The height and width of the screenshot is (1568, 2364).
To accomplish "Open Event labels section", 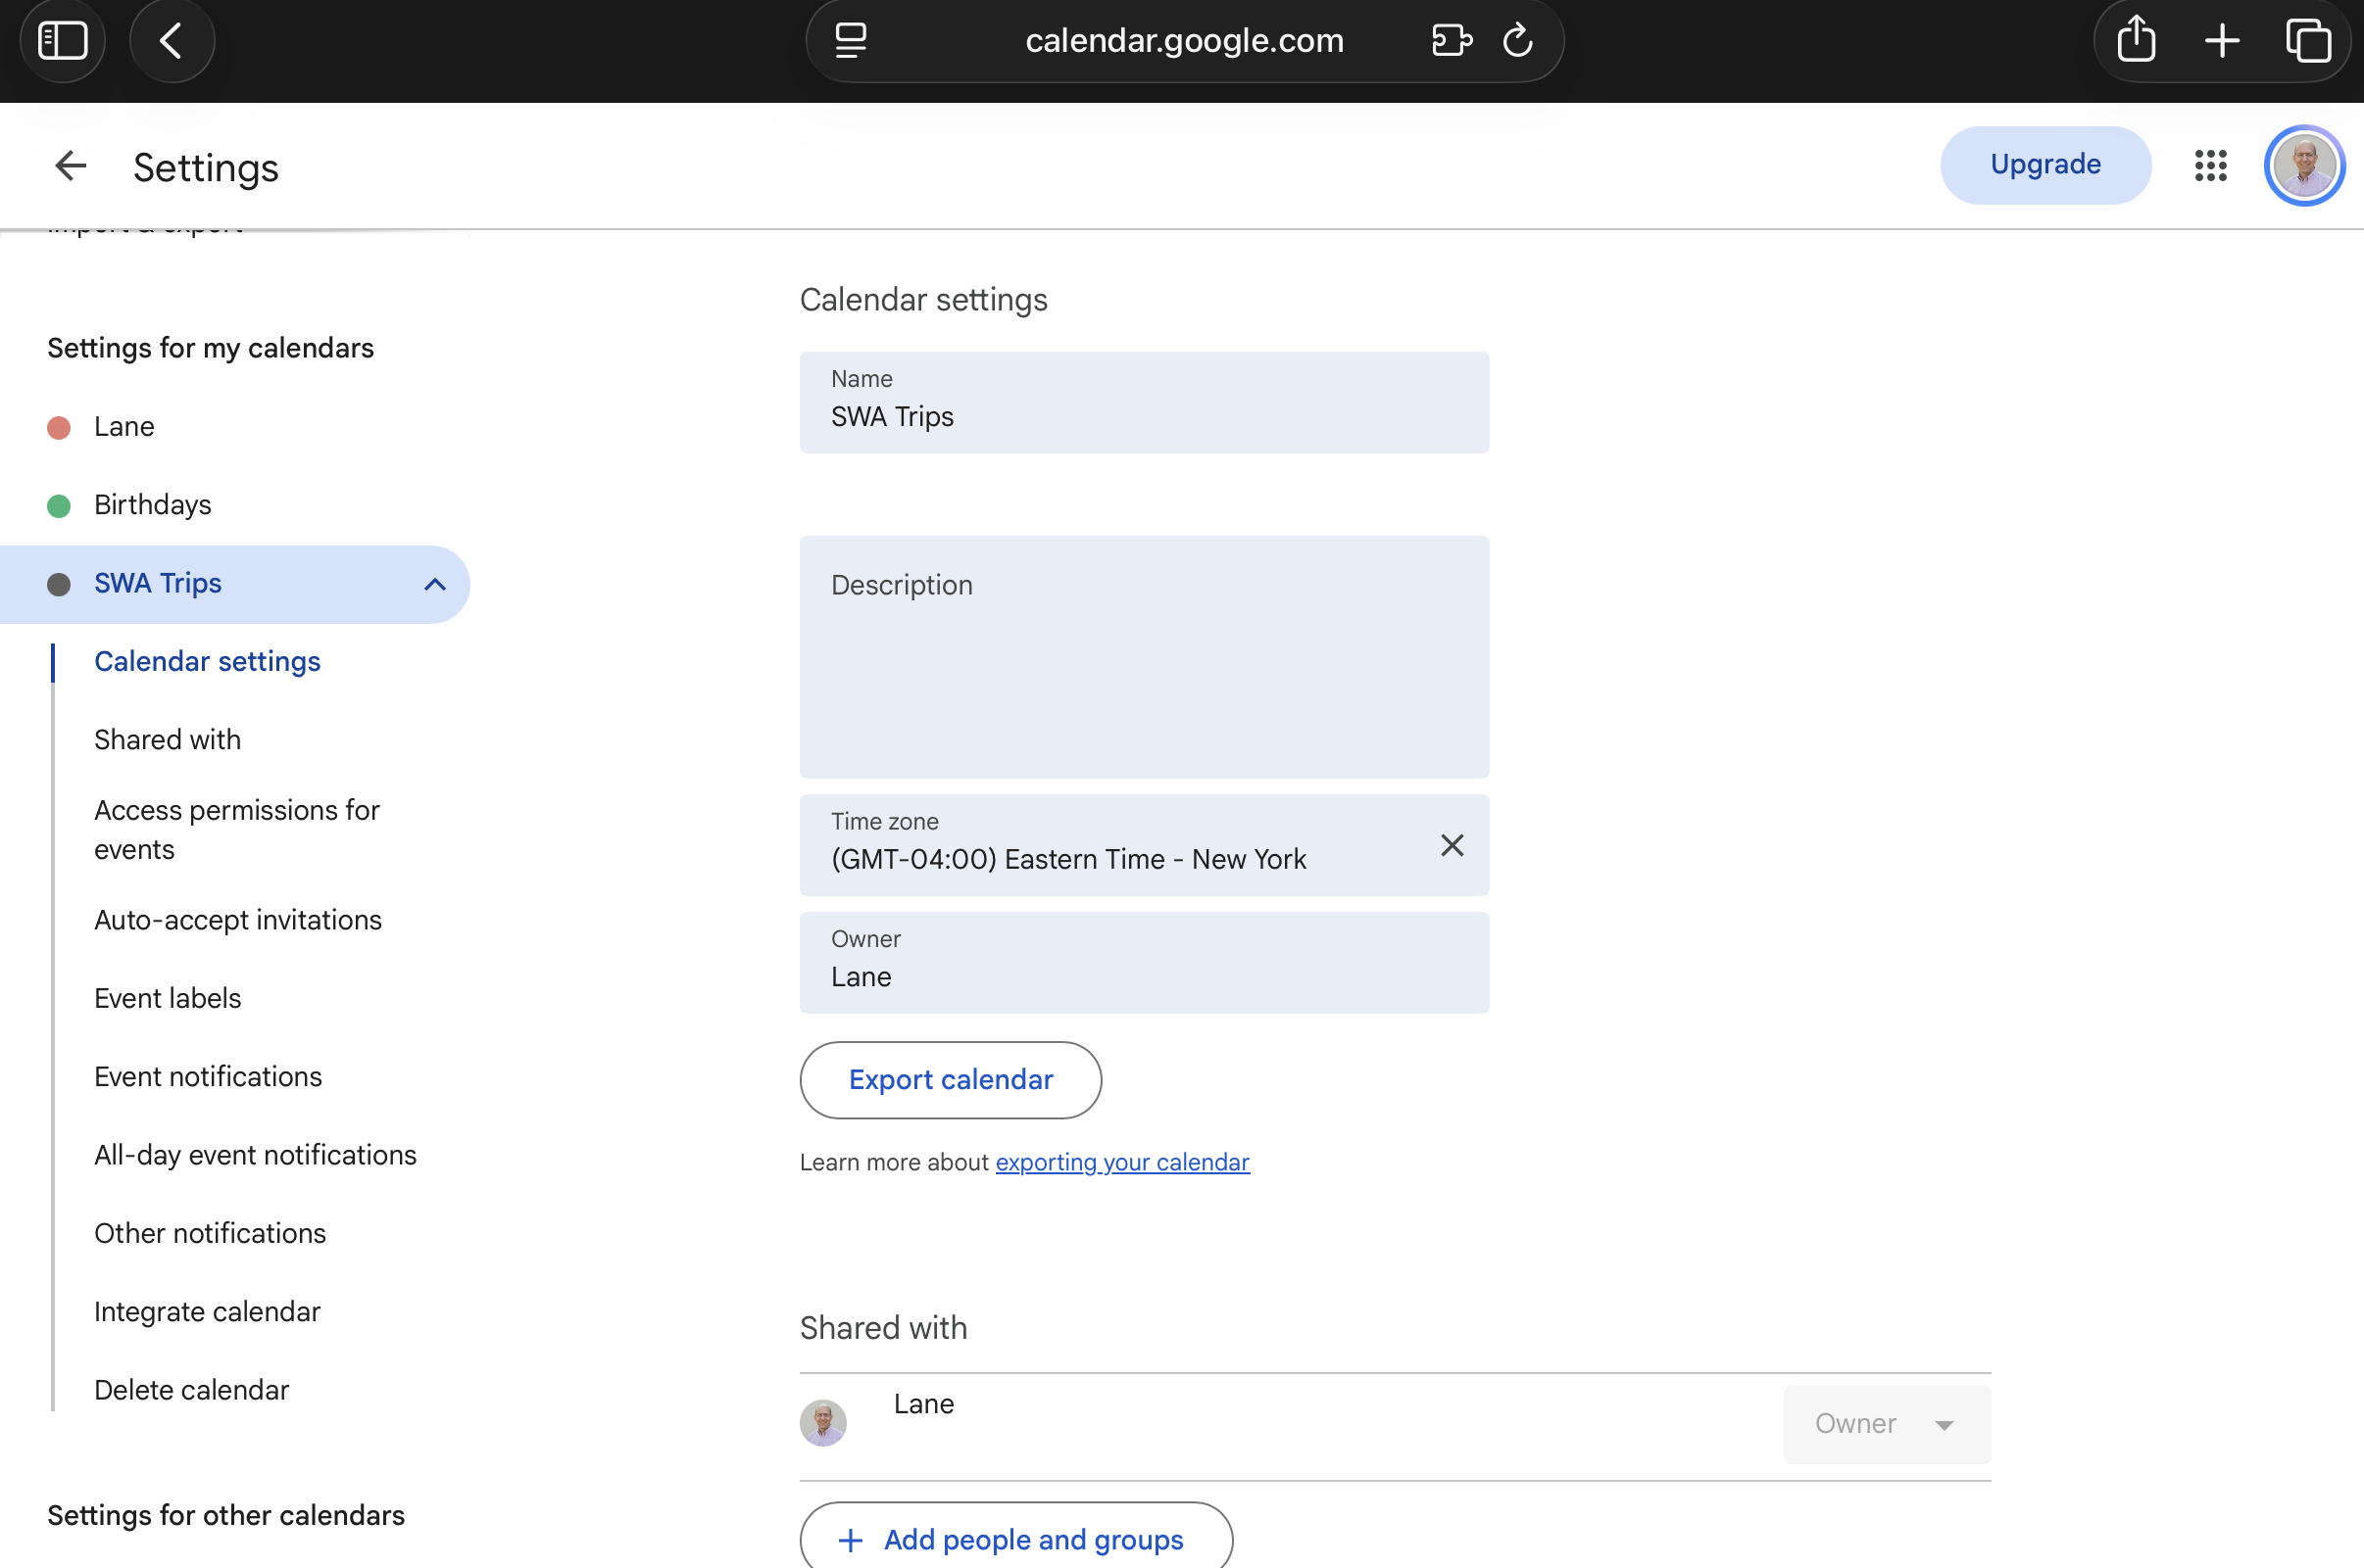I will point(167,998).
